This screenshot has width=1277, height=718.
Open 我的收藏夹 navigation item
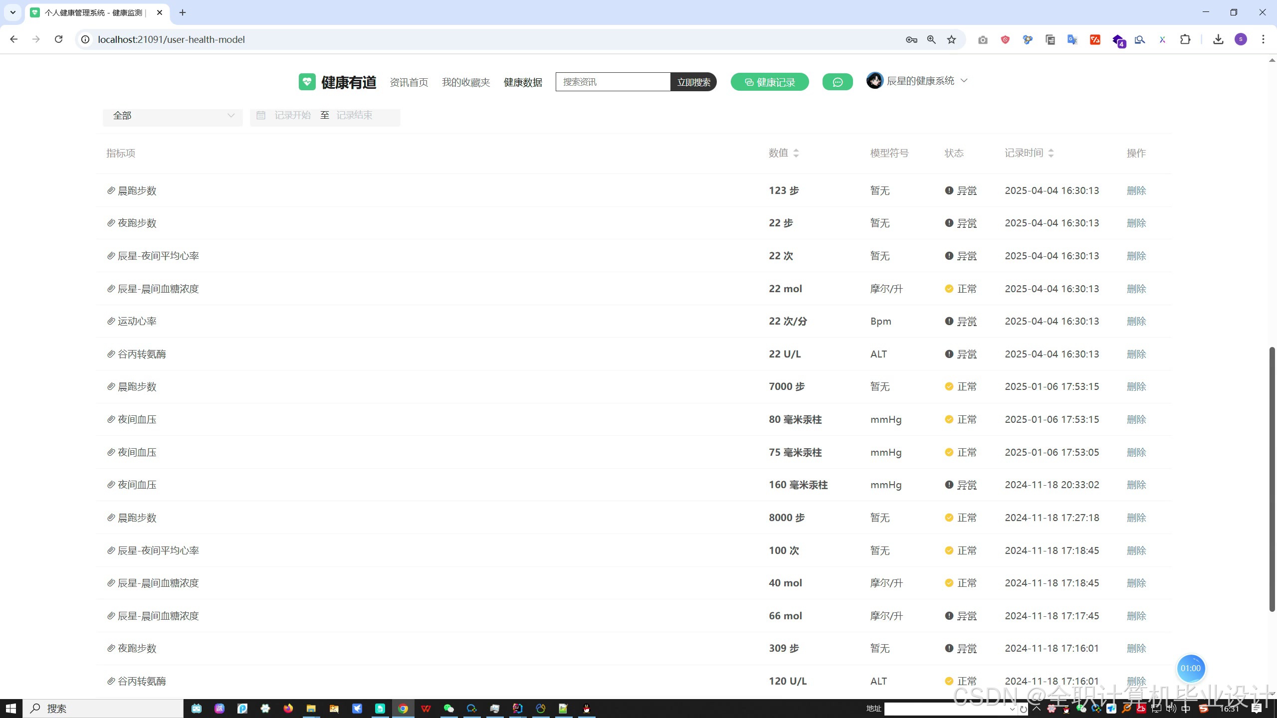(465, 82)
